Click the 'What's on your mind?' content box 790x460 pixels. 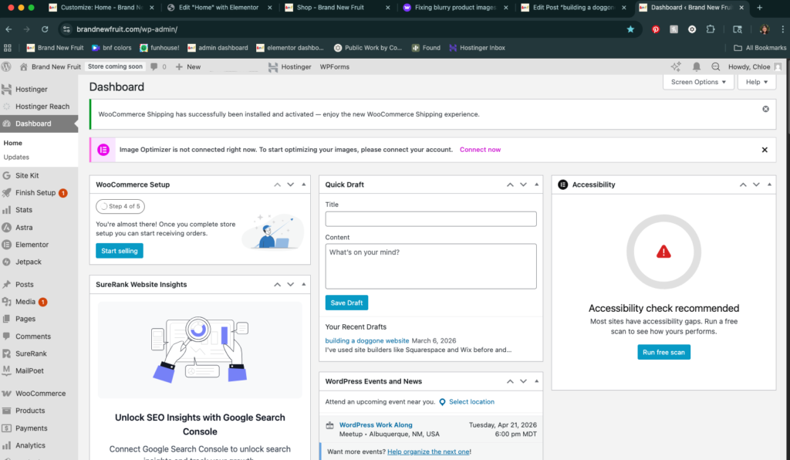[x=430, y=266]
